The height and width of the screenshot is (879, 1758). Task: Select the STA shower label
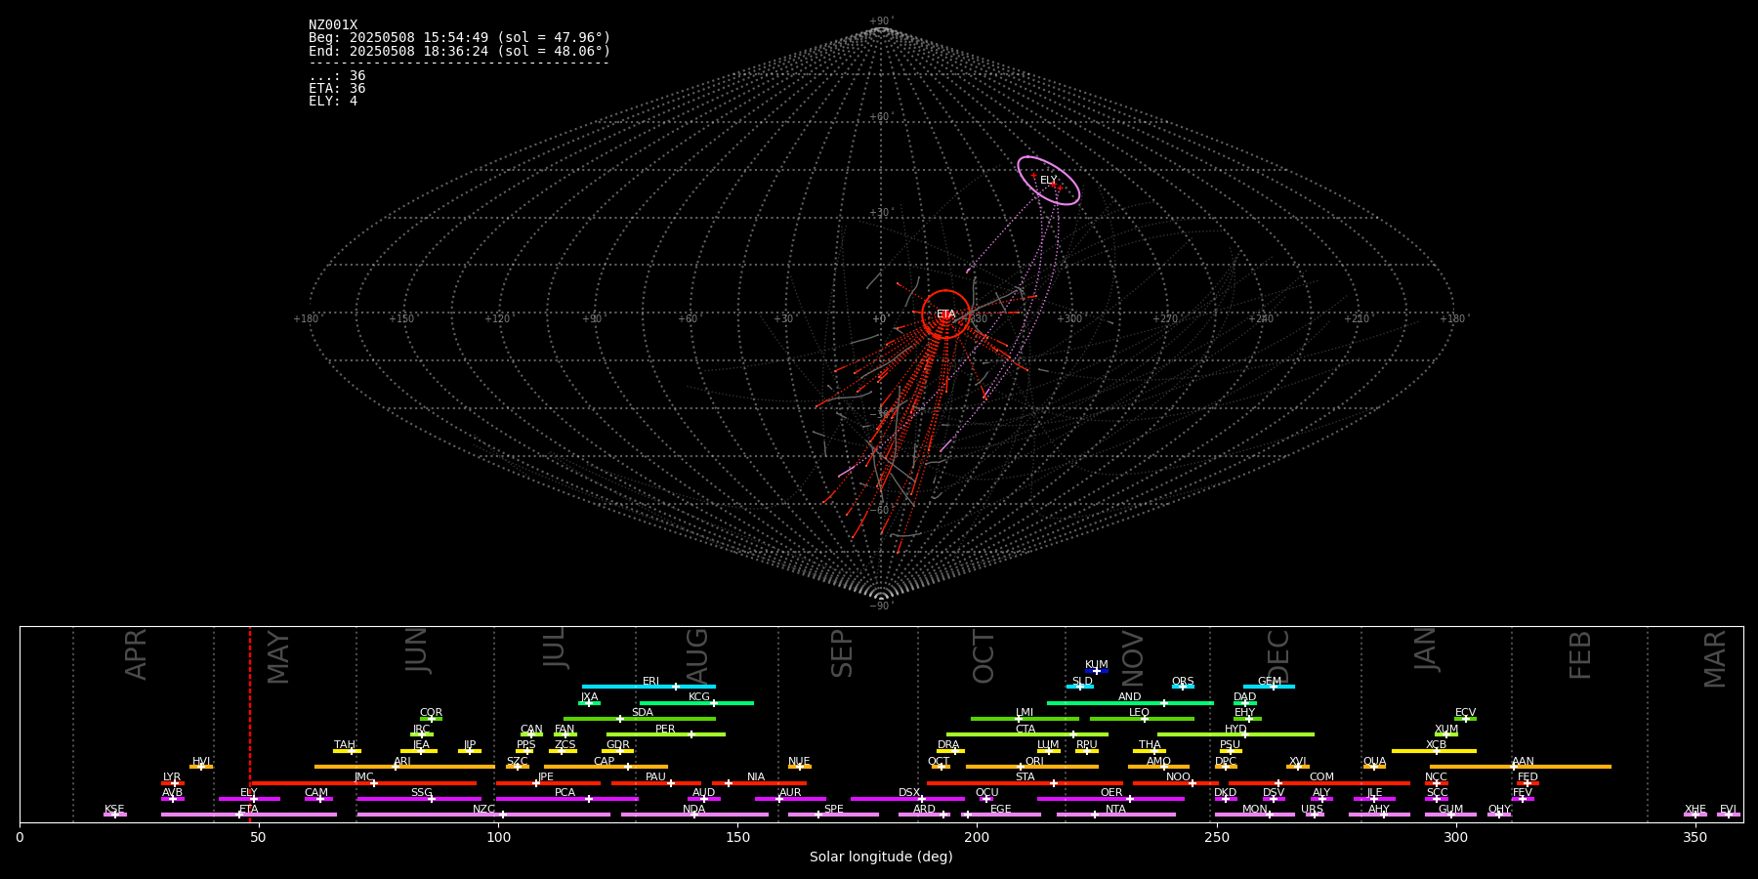1025,777
